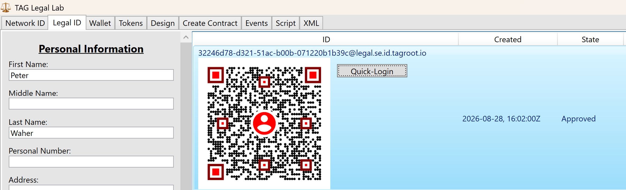626x190 pixels.
Task: Click the created date 2026-08-28, 16:02:00Z
Action: click(501, 119)
